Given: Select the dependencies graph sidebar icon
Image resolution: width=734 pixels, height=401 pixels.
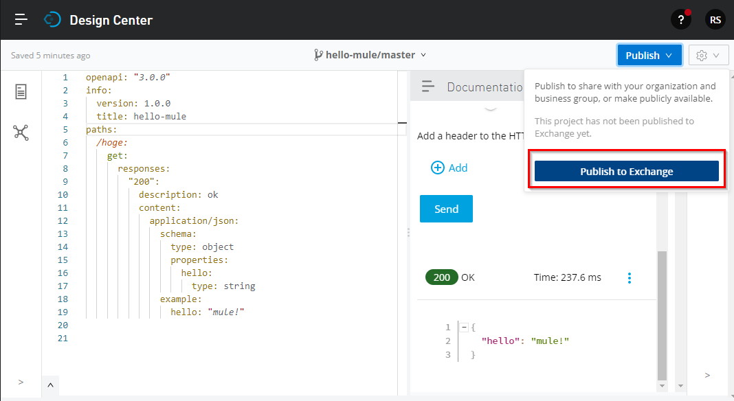Looking at the screenshot, I should [x=21, y=133].
